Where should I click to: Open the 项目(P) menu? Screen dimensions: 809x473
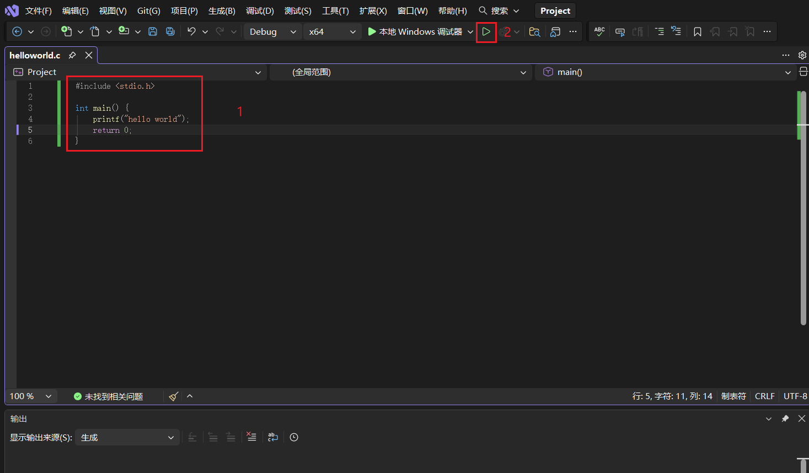pyautogui.click(x=184, y=11)
